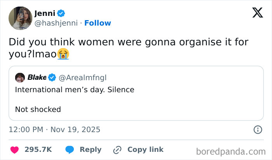Follow the @hashjenni account

98,23
